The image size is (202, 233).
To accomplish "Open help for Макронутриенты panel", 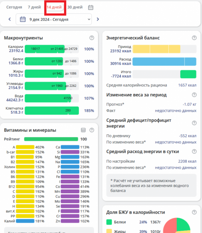I will point(92,38).
